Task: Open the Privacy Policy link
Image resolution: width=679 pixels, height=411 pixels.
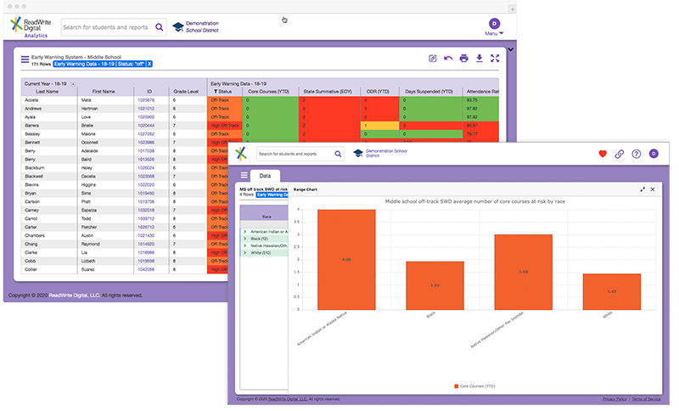Action: point(614,398)
